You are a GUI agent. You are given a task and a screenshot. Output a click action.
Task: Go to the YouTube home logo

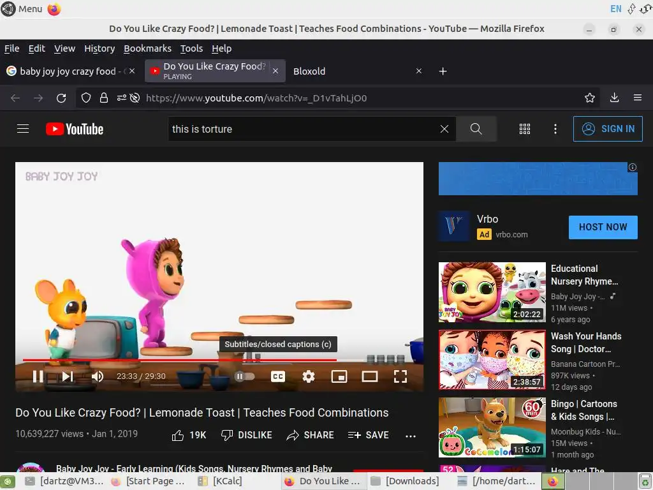click(75, 129)
